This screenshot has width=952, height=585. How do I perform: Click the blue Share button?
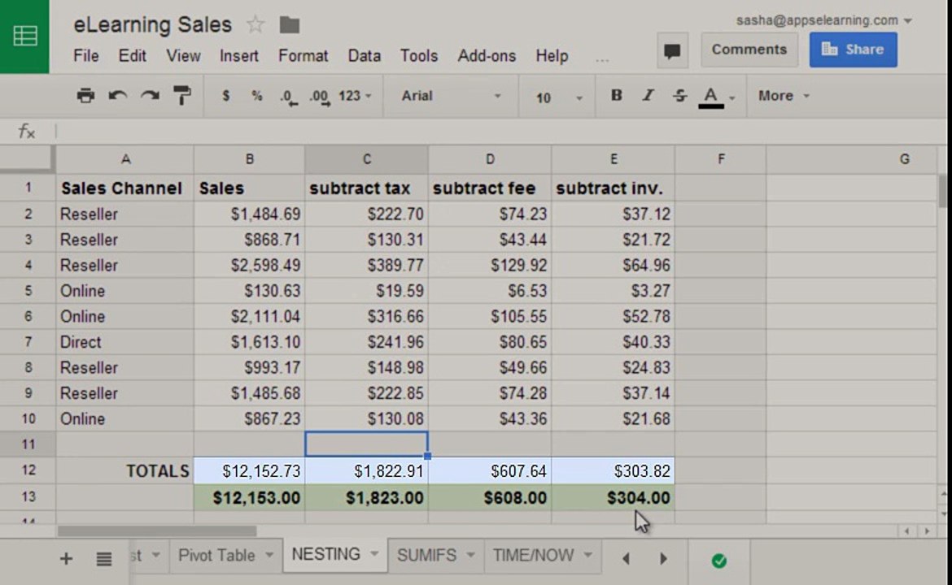853,50
